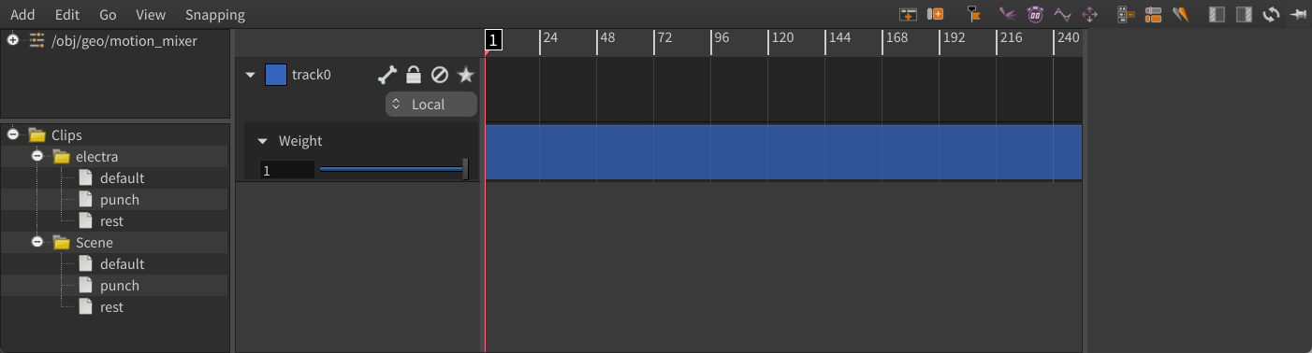Click the orange flag marker icon

974,14
